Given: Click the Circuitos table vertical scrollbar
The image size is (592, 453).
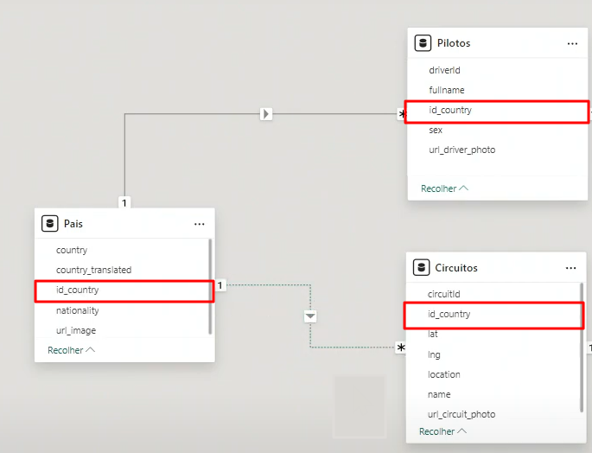Looking at the screenshot, I should (581, 346).
